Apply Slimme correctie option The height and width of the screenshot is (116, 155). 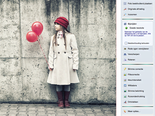click(x=135, y=69)
